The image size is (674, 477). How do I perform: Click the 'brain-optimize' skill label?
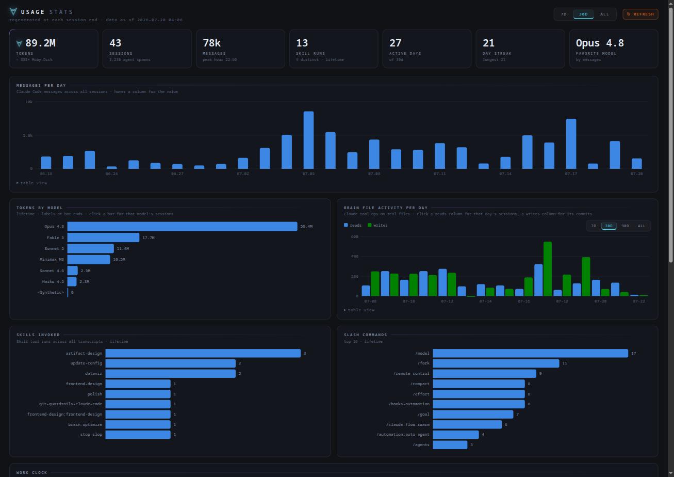pyautogui.click(x=85, y=424)
